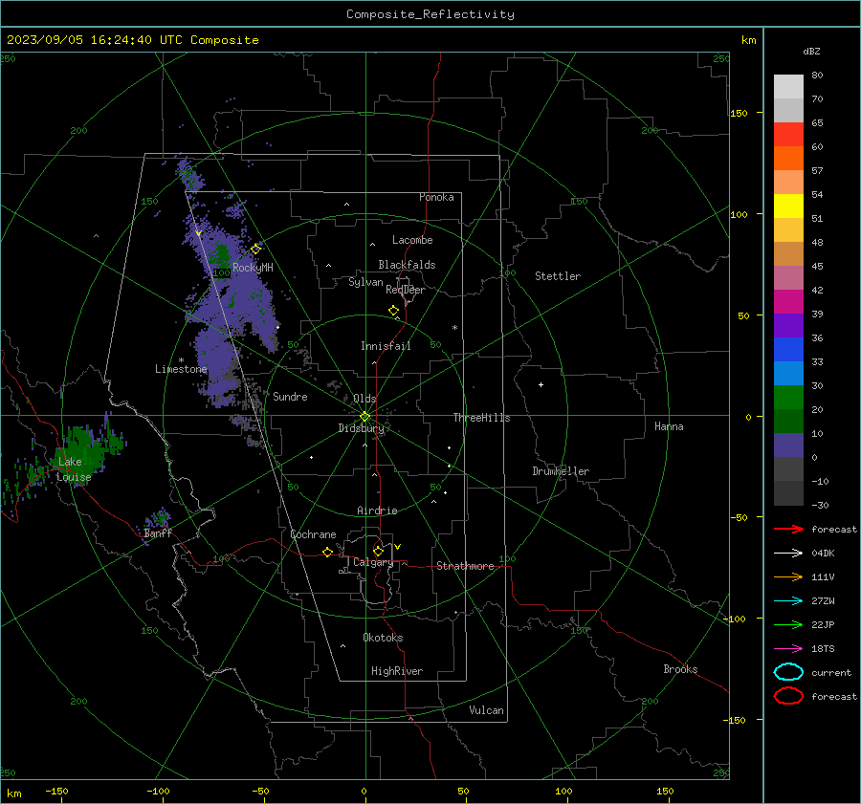The image size is (861, 804).
Task: Click the Calgary city label
Action: [373, 562]
